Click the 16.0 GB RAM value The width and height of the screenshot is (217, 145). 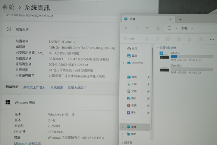[64, 53]
